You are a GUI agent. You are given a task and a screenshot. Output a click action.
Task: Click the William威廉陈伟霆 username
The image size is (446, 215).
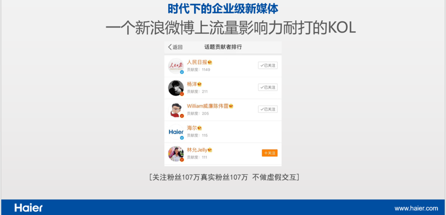(x=208, y=106)
